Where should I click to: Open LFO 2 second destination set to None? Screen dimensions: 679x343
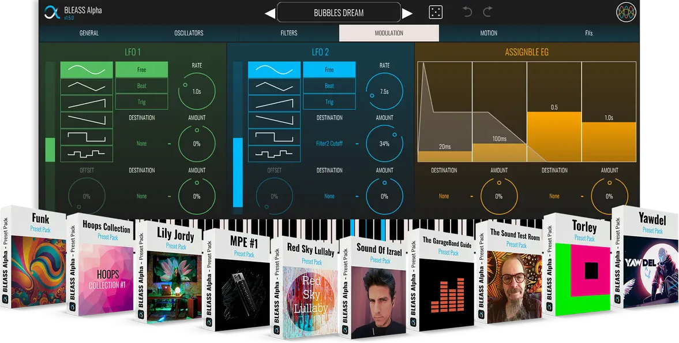pyautogui.click(x=329, y=196)
